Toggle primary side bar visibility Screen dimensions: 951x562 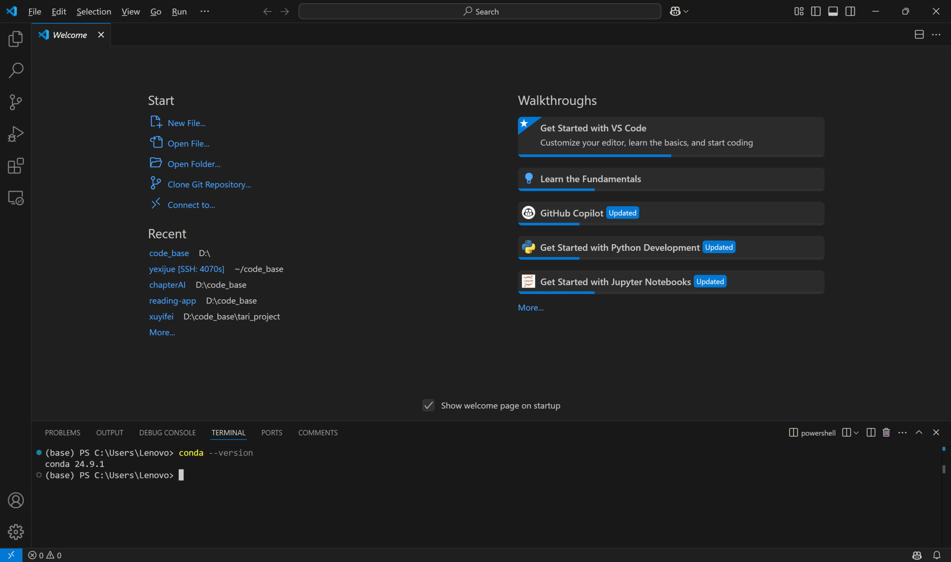(816, 11)
